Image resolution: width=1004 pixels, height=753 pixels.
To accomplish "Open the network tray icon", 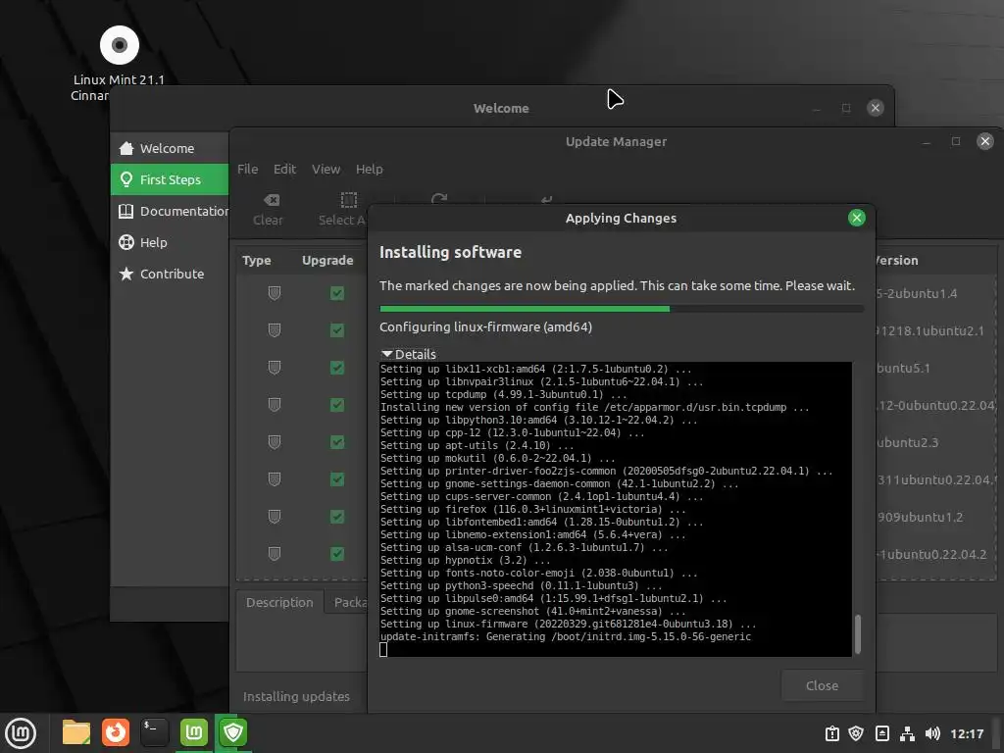I will [x=907, y=733].
